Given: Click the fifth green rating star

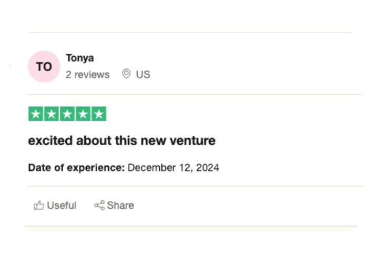Looking at the screenshot, I should [x=99, y=114].
